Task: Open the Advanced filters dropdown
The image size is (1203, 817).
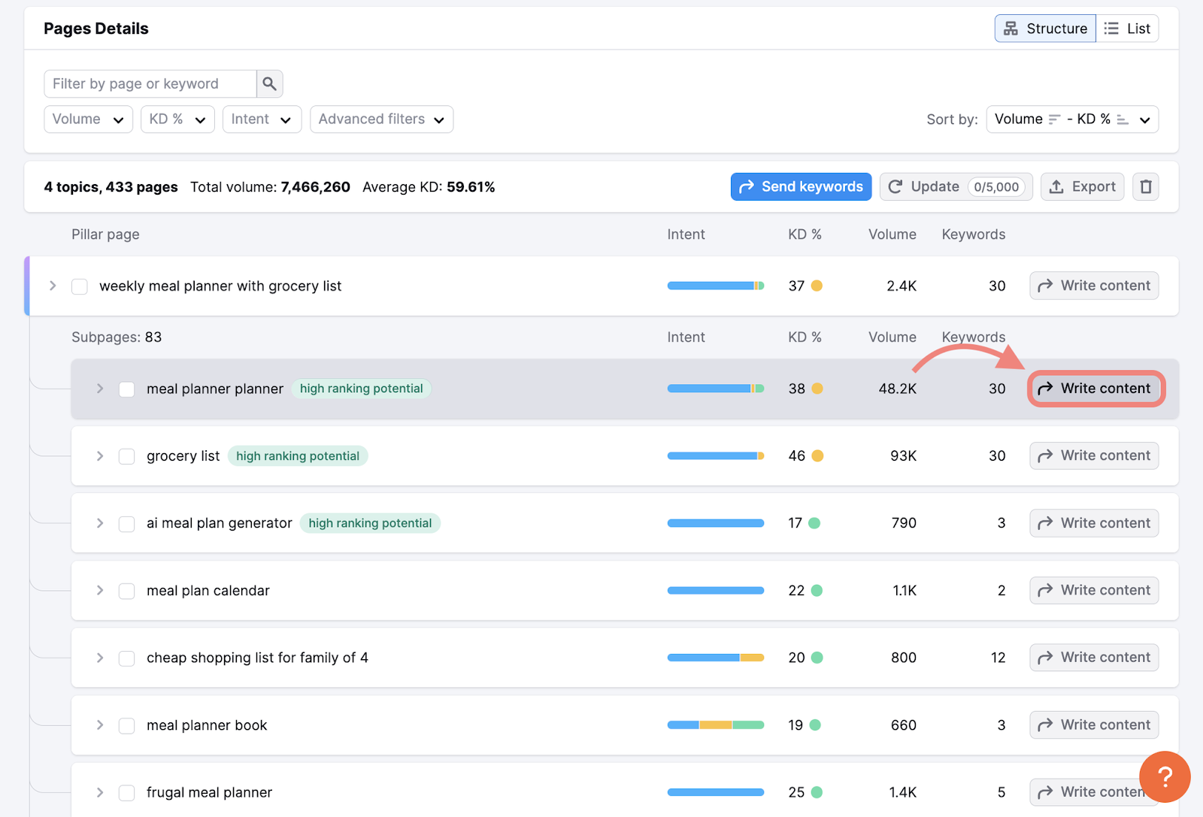Action: tap(381, 120)
